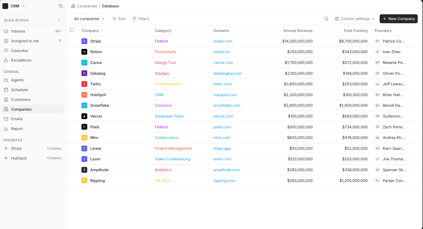Open Stripe favorite in sidebar

pyautogui.click(x=33, y=148)
